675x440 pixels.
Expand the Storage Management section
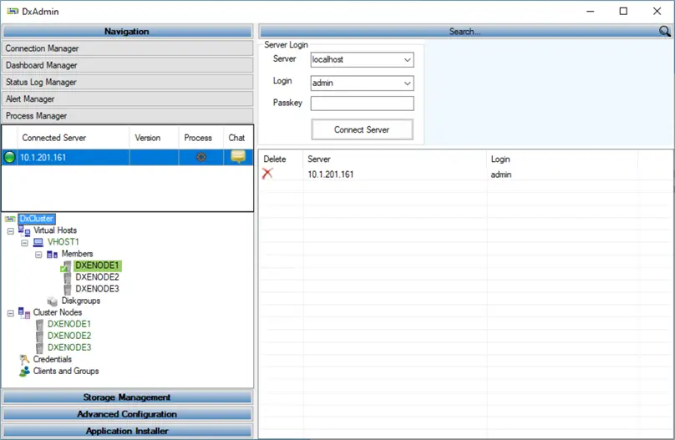127,397
